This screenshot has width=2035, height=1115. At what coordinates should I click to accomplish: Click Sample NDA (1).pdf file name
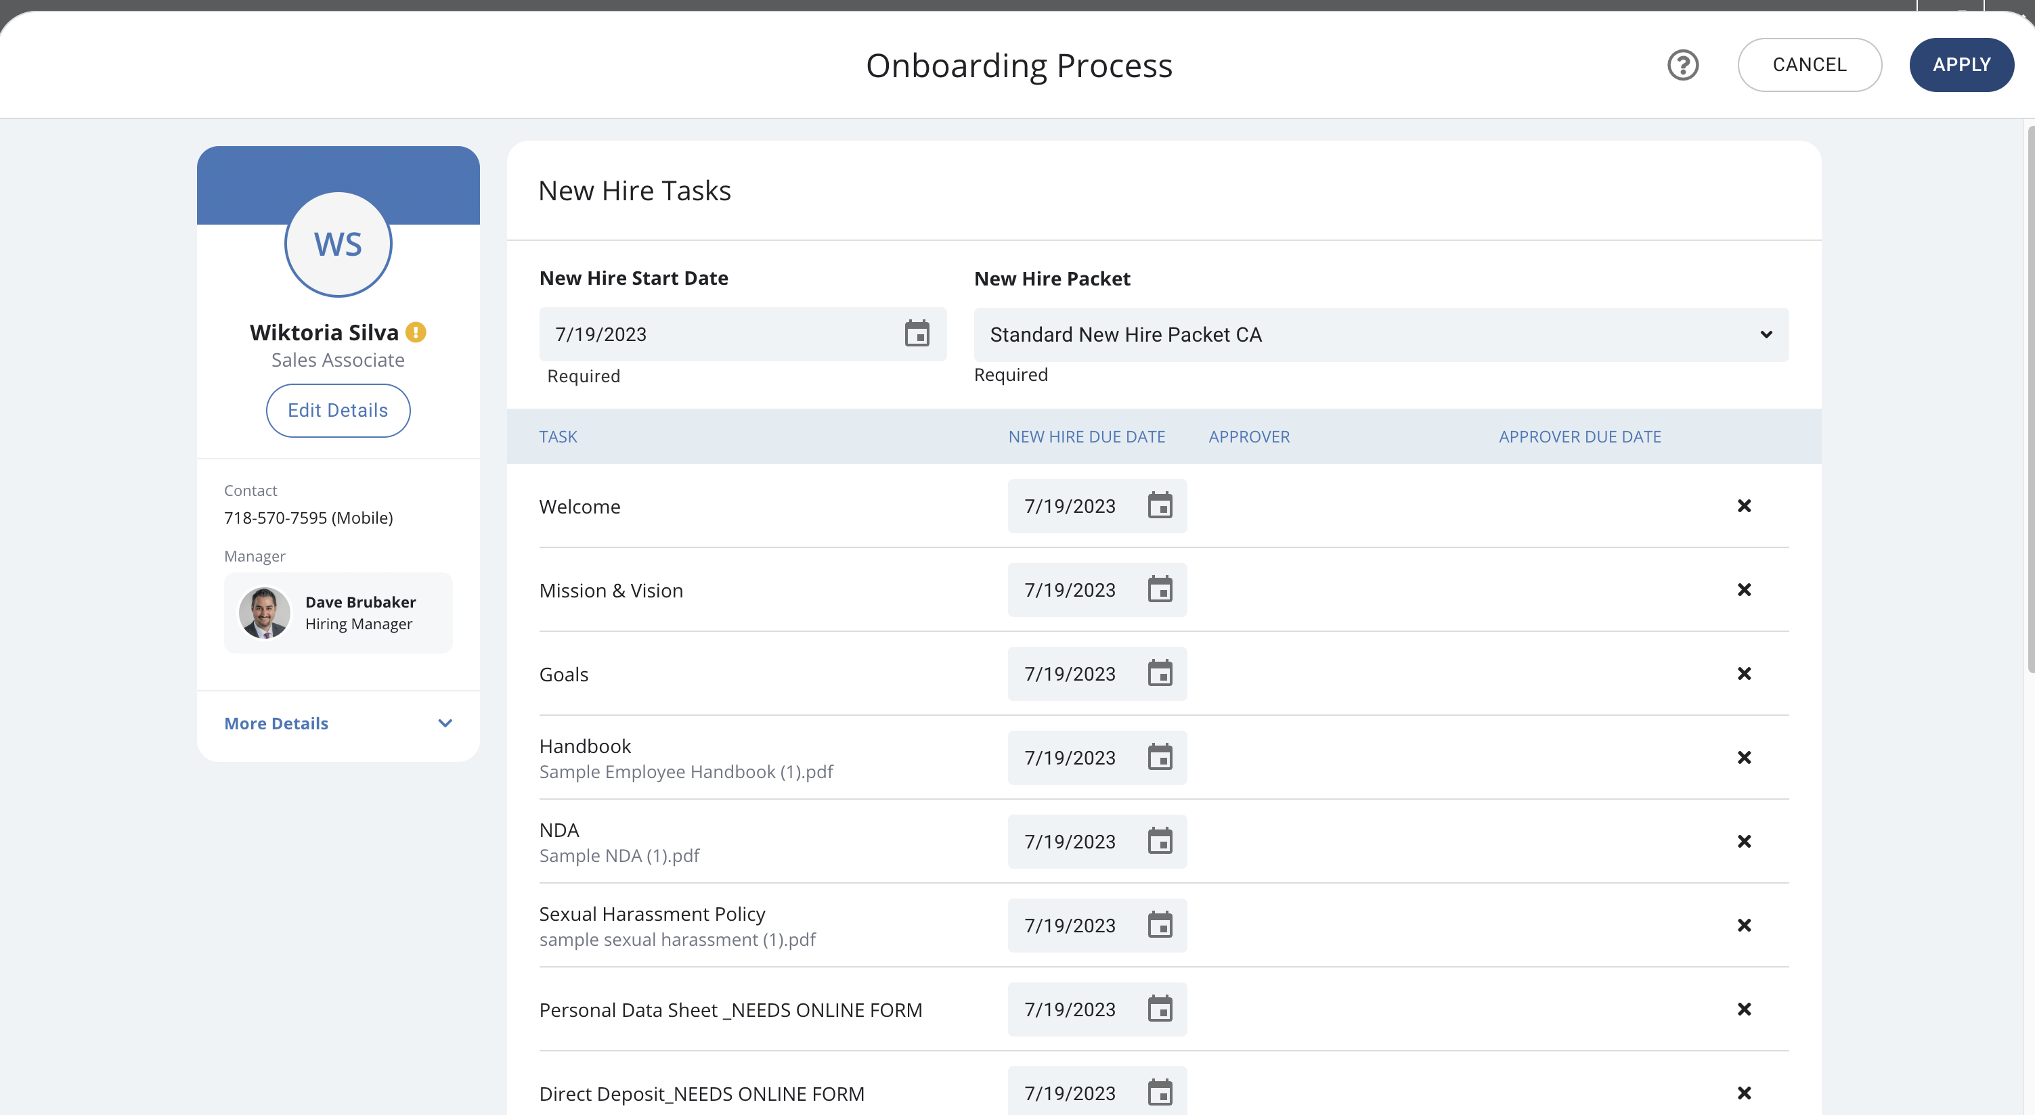(x=619, y=855)
